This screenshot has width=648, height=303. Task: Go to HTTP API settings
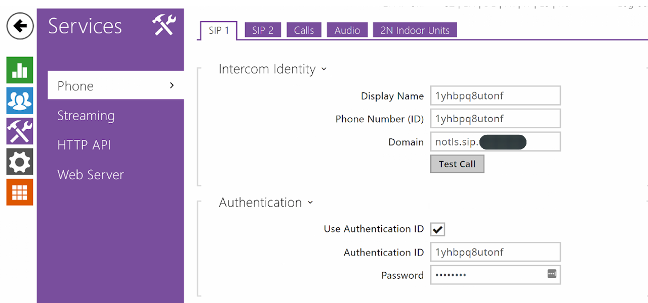tap(84, 145)
